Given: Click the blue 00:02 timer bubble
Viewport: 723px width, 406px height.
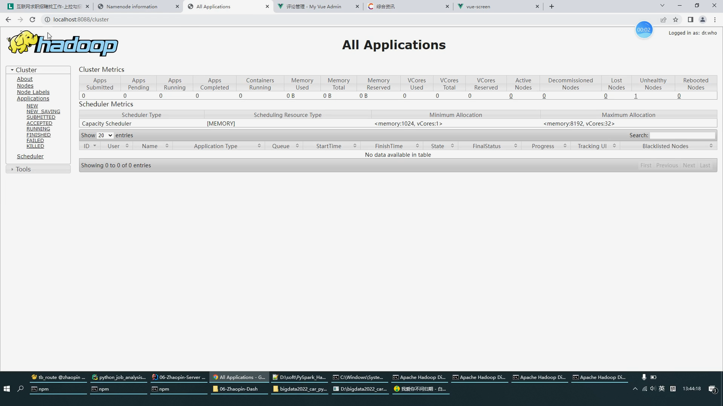Looking at the screenshot, I should tap(644, 30).
